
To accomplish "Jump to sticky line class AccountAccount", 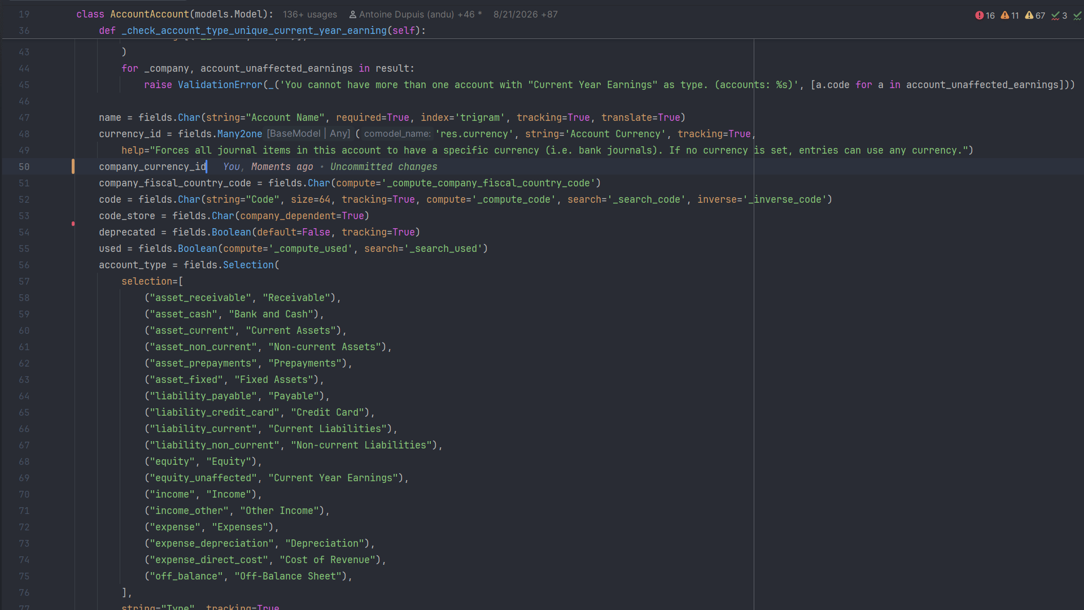I will click(x=175, y=15).
